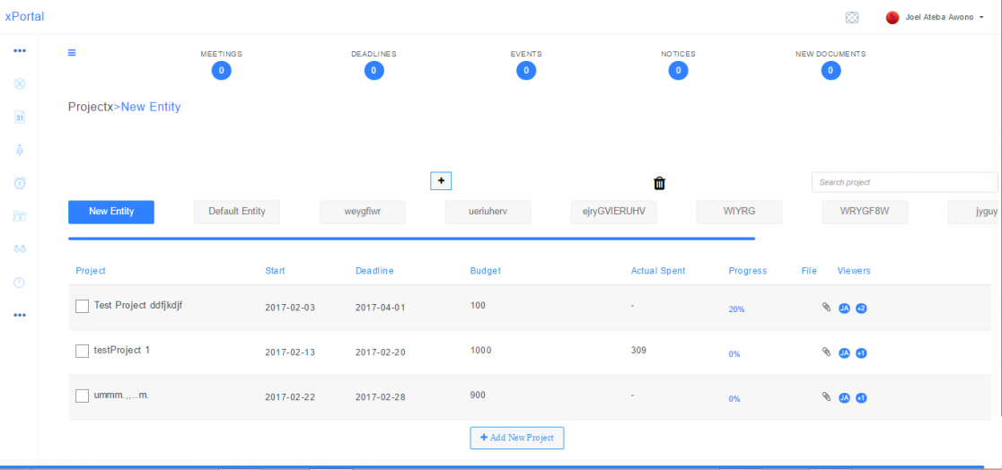Click the rocket icon in the sidebar
This screenshot has height=470, width=1002.
(20, 150)
